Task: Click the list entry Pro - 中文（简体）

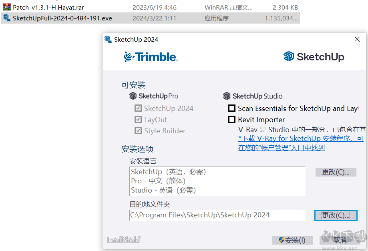Action: (159, 181)
